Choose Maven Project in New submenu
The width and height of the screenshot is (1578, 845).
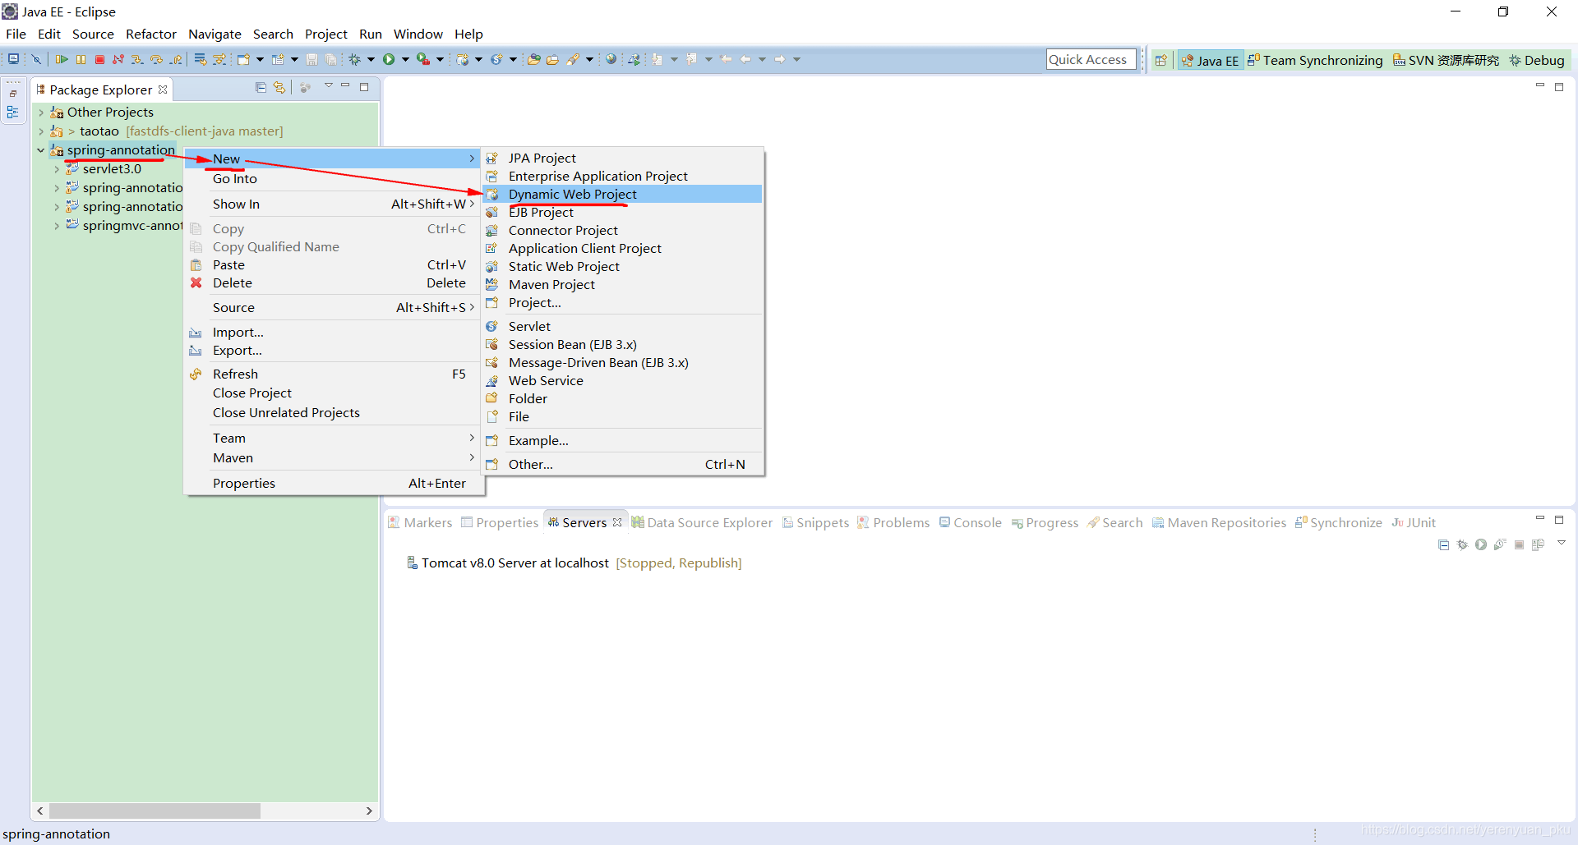(x=622, y=285)
